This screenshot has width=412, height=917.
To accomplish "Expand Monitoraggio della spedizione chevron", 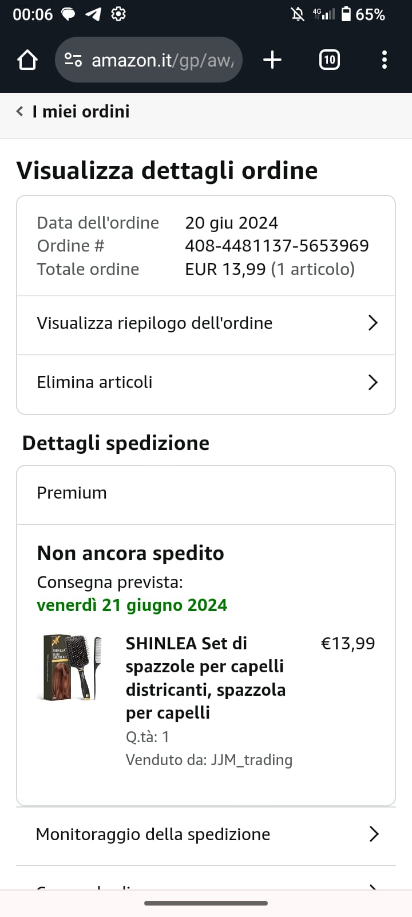I will click(374, 834).
